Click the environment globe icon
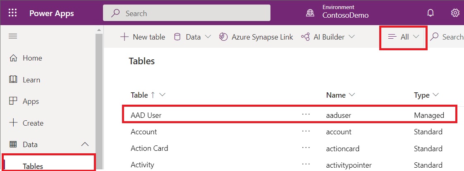This screenshot has width=464, height=171. click(310, 13)
